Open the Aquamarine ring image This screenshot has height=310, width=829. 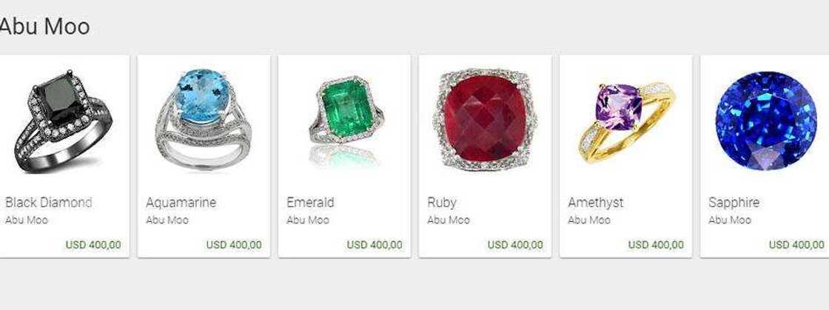click(x=204, y=119)
